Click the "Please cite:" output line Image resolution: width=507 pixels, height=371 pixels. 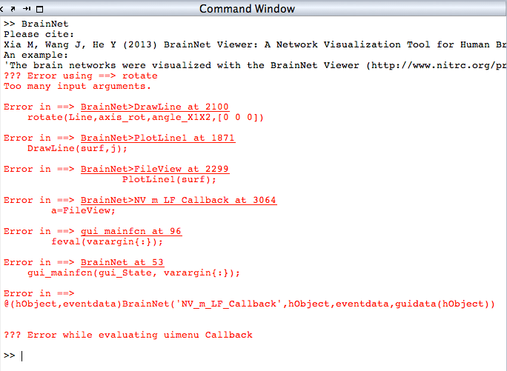click(39, 34)
